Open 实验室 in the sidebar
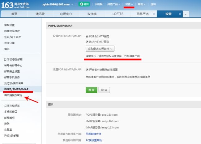 pos(8,130)
